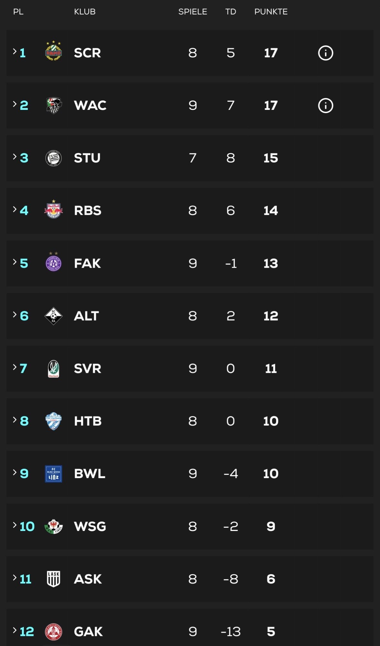Expand the rank 4 RBS row chevron
Image resolution: width=380 pixels, height=646 pixels.
(15, 209)
